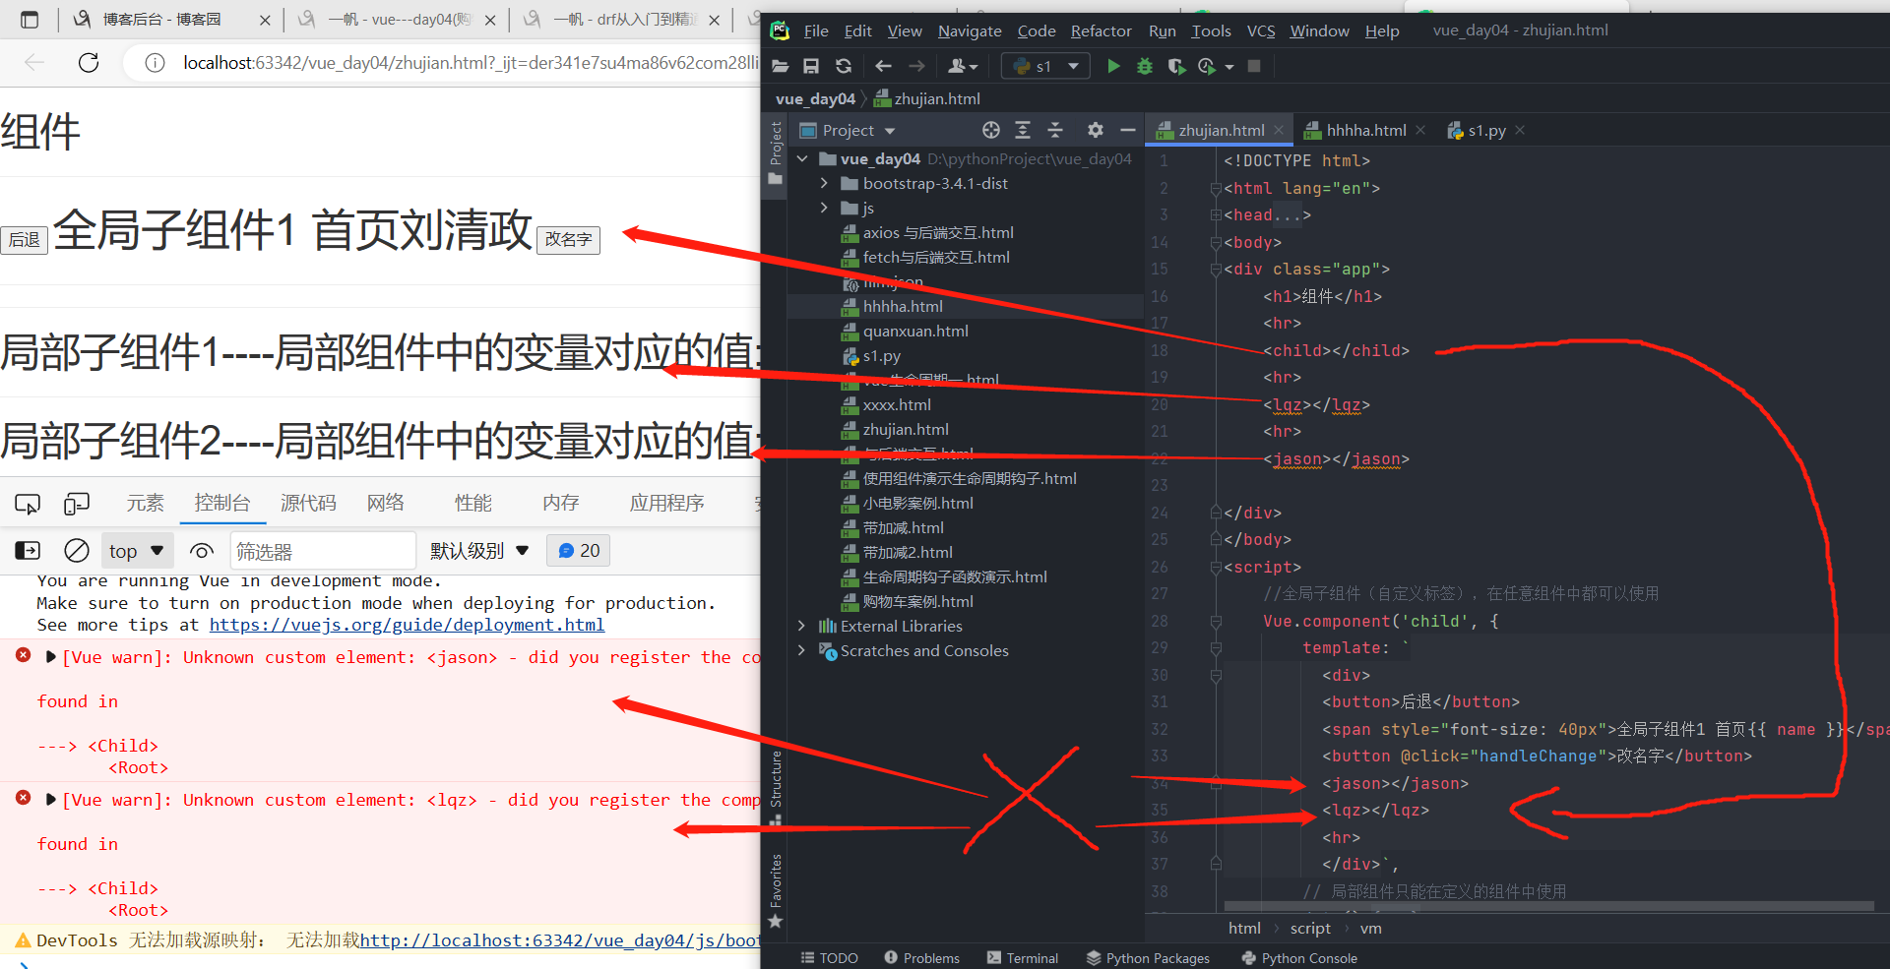Open the 默认级别 log level dropdown
Viewport: 1890px width, 969px height.
pos(479,551)
